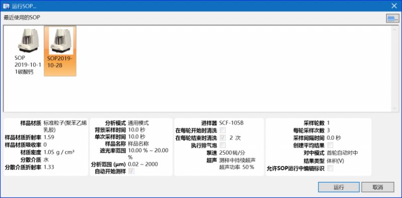402x198 pixels.
Task: Click the 材质密度 value 1.05 g / cm³
Action: point(59,152)
